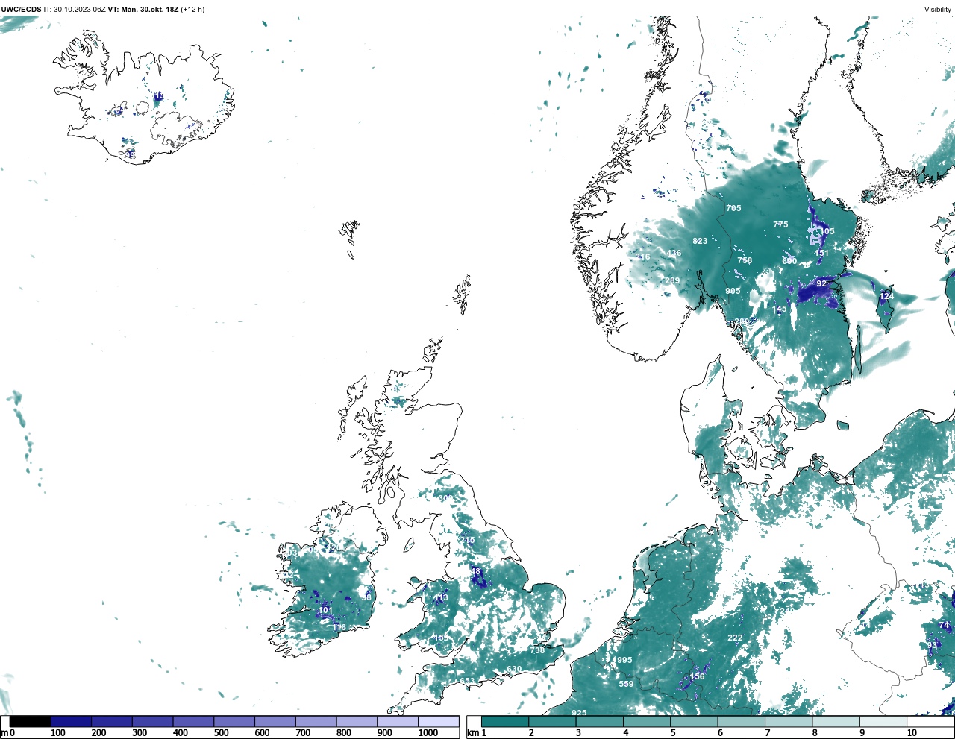Viewport: 955px width, 739px height.
Task: Click the '559' value over northern France
Action: [x=626, y=684]
